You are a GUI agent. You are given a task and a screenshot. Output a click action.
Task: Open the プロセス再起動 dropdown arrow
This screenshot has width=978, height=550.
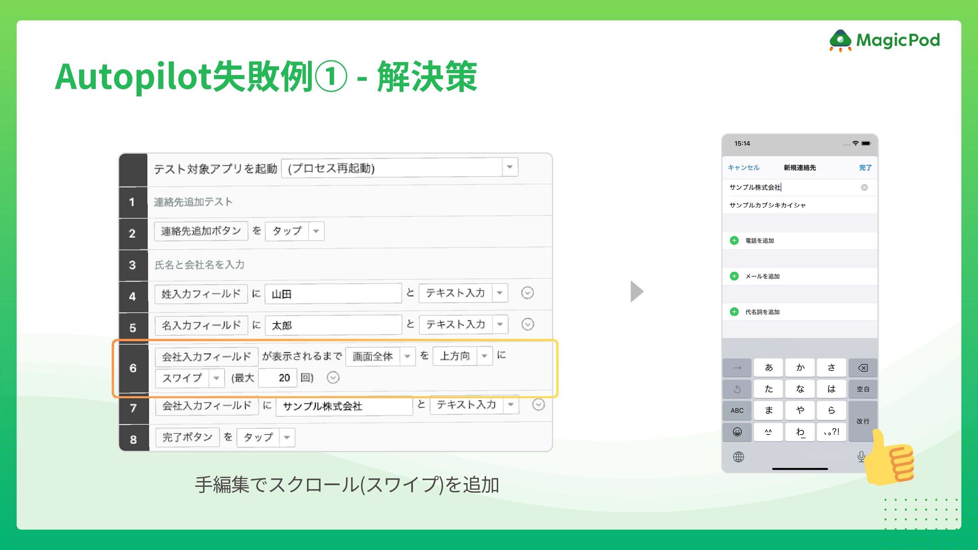pyautogui.click(x=509, y=167)
